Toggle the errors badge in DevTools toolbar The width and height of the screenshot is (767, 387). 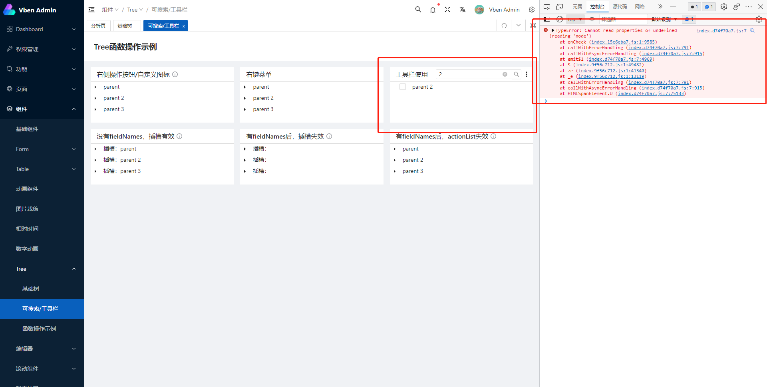click(694, 6)
